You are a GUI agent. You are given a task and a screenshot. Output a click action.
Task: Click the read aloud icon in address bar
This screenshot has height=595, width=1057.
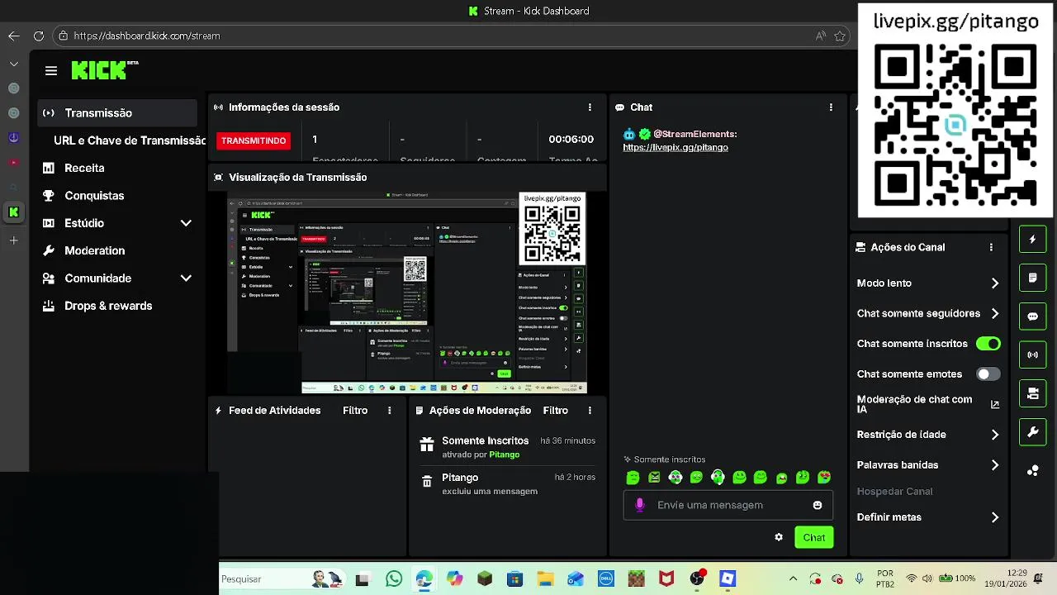coord(820,36)
